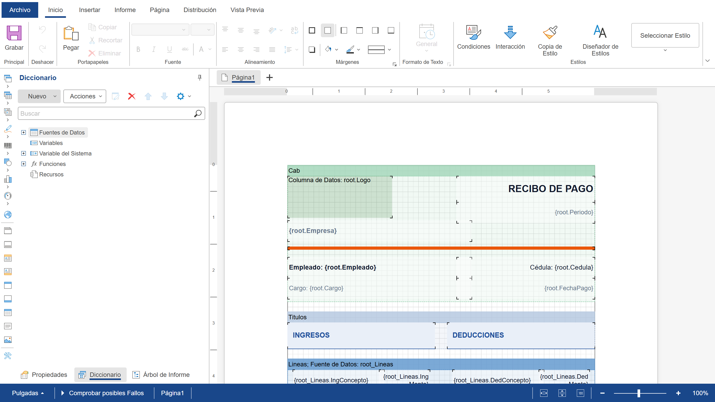Select the image component in sidebar
Screen dimensions: 715x402
point(8,339)
